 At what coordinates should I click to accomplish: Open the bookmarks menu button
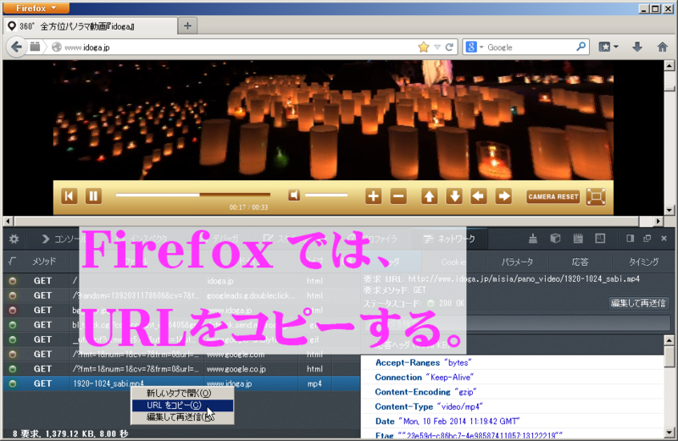(608, 47)
